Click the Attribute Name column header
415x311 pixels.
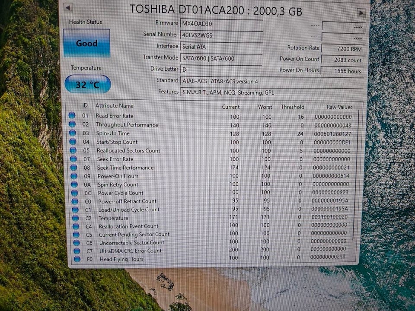[114, 106]
